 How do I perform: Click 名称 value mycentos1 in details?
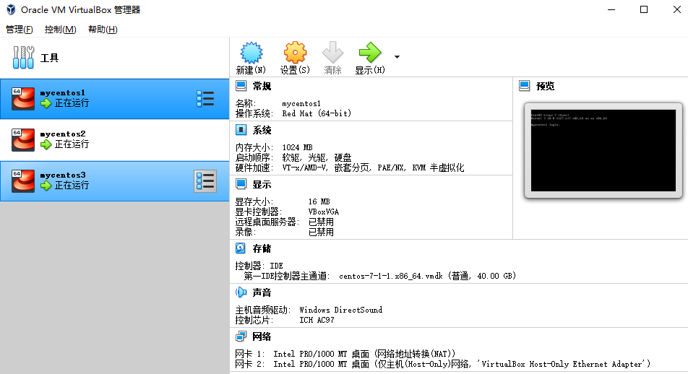click(x=301, y=103)
